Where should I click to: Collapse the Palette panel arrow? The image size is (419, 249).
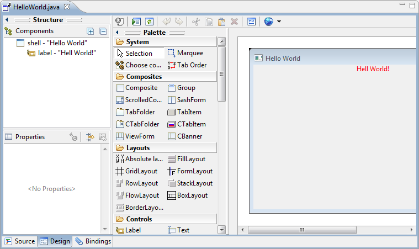click(x=117, y=33)
